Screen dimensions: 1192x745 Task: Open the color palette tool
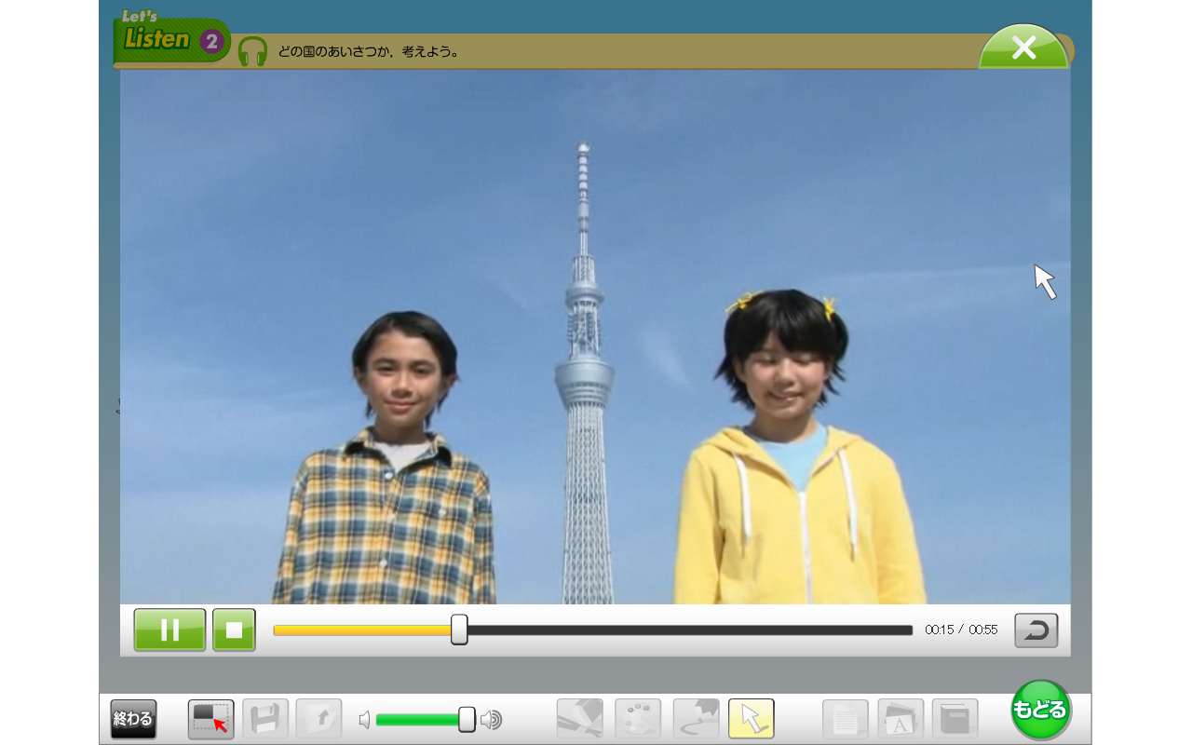tap(638, 719)
